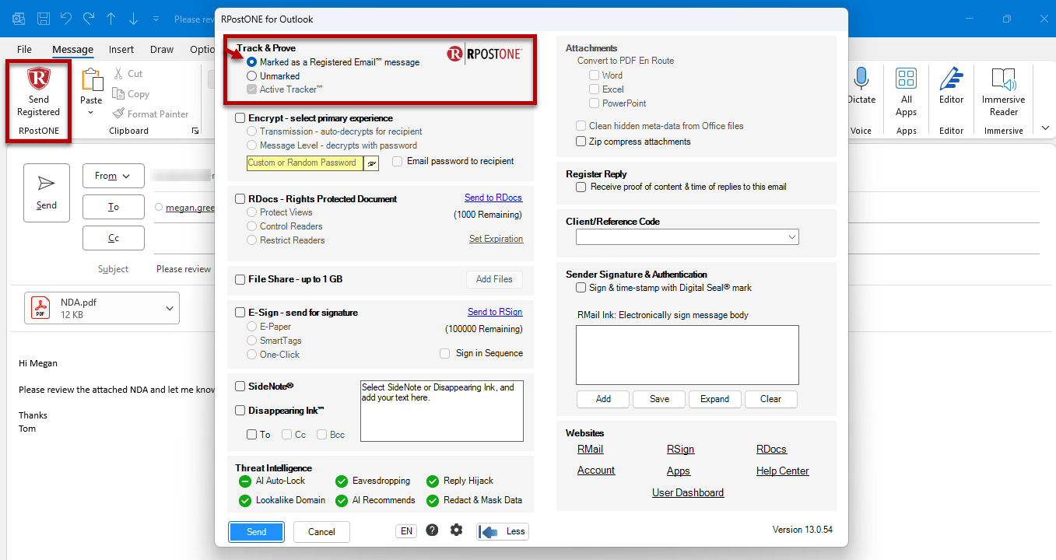Image resolution: width=1056 pixels, height=560 pixels.
Task: Click the Save floppy icon in title bar
Action: point(44,19)
